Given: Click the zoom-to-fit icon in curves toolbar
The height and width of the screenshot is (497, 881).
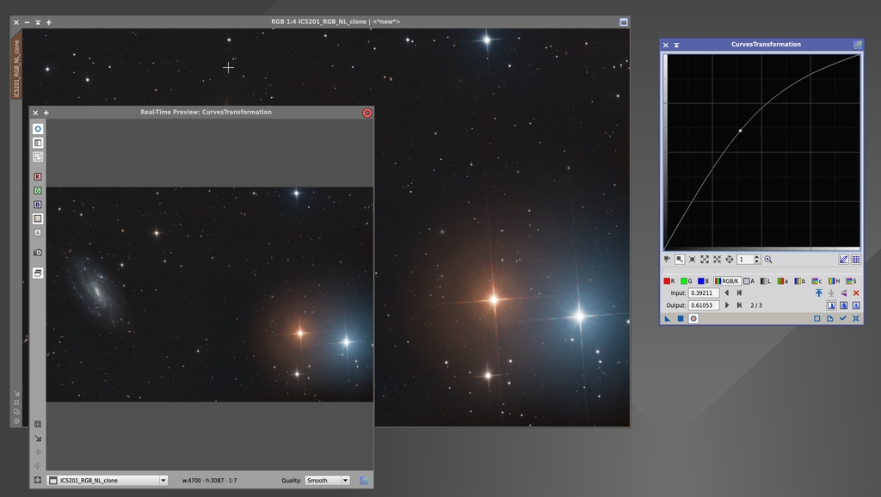Looking at the screenshot, I should [x=704, y=259].
